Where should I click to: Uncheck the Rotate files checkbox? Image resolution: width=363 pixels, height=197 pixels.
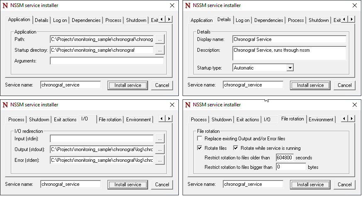click(200, 148)
